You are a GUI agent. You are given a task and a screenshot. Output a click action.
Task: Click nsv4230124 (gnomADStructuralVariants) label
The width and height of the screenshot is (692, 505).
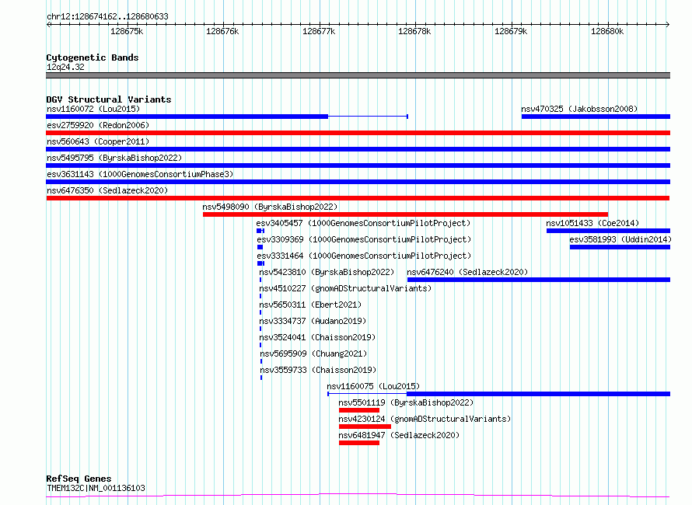tap(425, 419)
